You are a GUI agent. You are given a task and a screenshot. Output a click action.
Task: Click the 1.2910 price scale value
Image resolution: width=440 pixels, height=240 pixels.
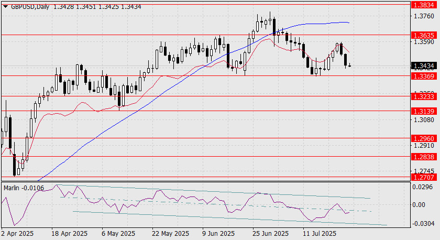point(424,146)
